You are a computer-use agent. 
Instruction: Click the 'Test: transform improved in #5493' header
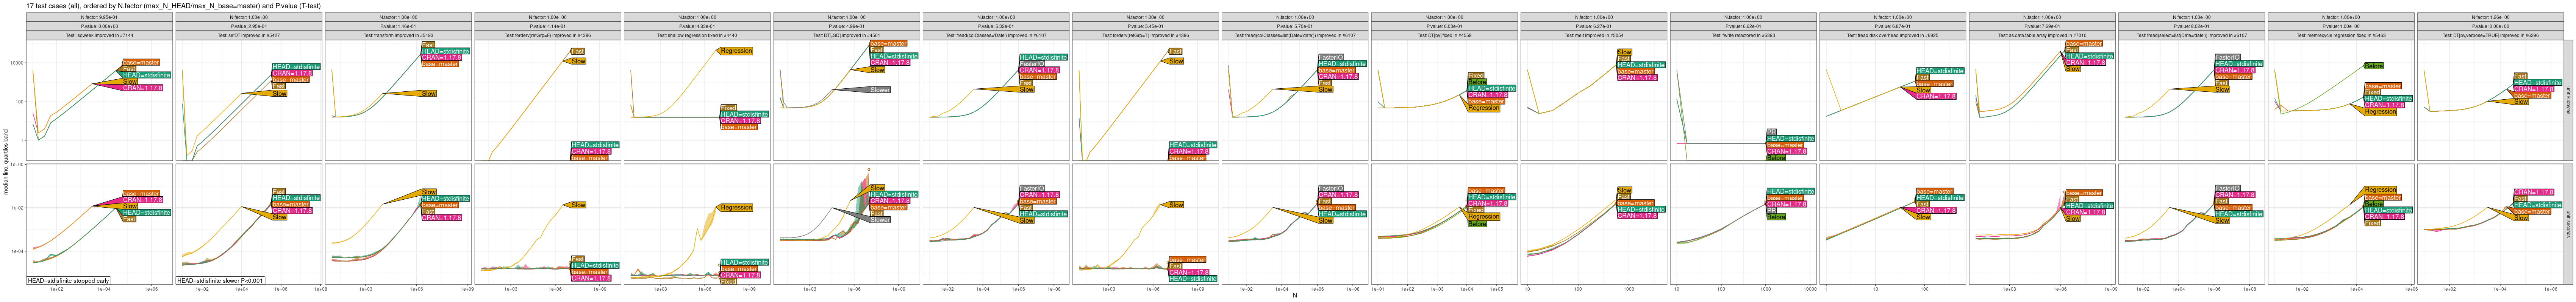click(398, 35)
